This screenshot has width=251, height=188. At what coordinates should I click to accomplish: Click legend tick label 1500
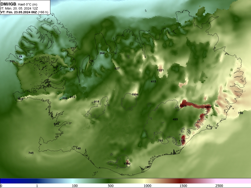tap(183, 186)
